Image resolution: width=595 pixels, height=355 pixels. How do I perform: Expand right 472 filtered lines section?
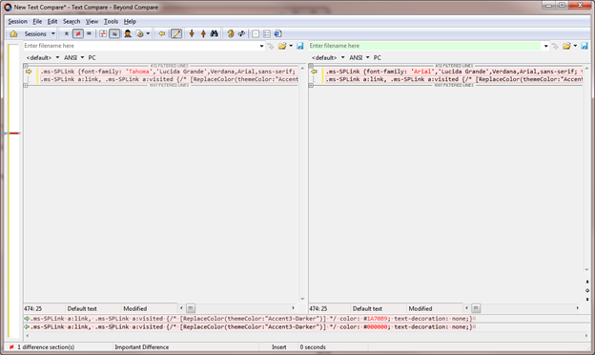coord(311,66)
